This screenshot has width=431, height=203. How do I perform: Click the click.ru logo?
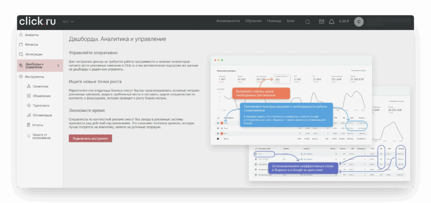coord(37,21)
